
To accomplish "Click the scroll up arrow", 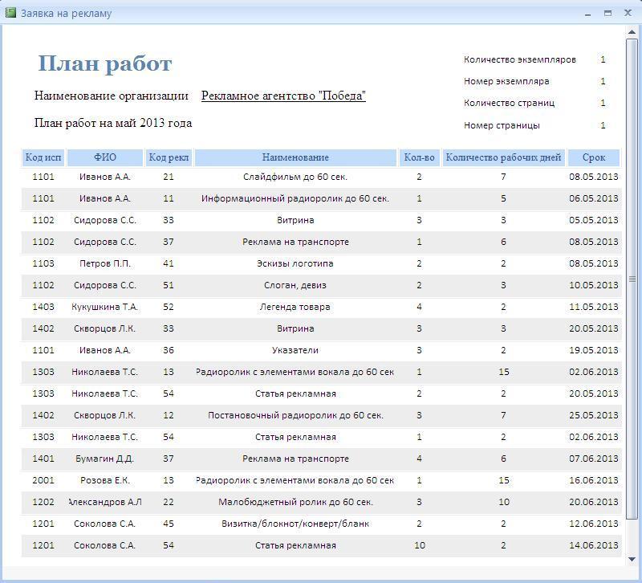I will tap(632, 32).
